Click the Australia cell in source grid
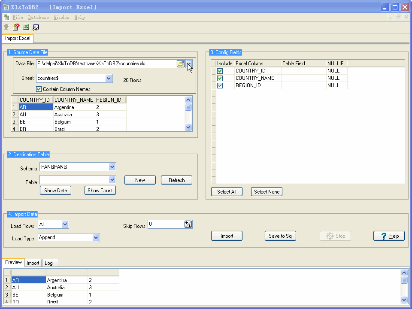Image resolution: width=412 pixels, height=309 pixels. (74, 115)
